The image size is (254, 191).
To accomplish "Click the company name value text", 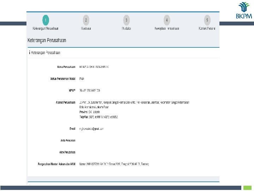I will point(94,67).
